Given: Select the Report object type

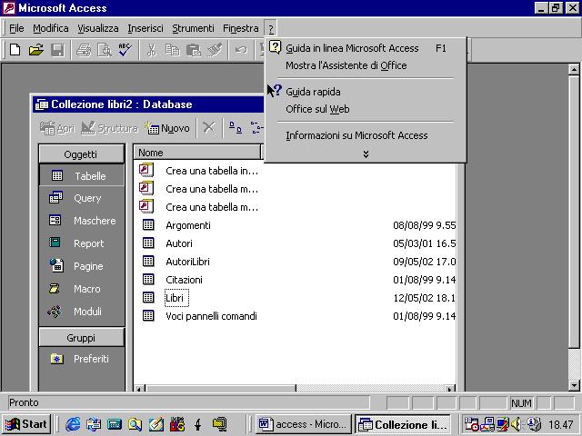Looking at the screenshot, I should (82, 243).
